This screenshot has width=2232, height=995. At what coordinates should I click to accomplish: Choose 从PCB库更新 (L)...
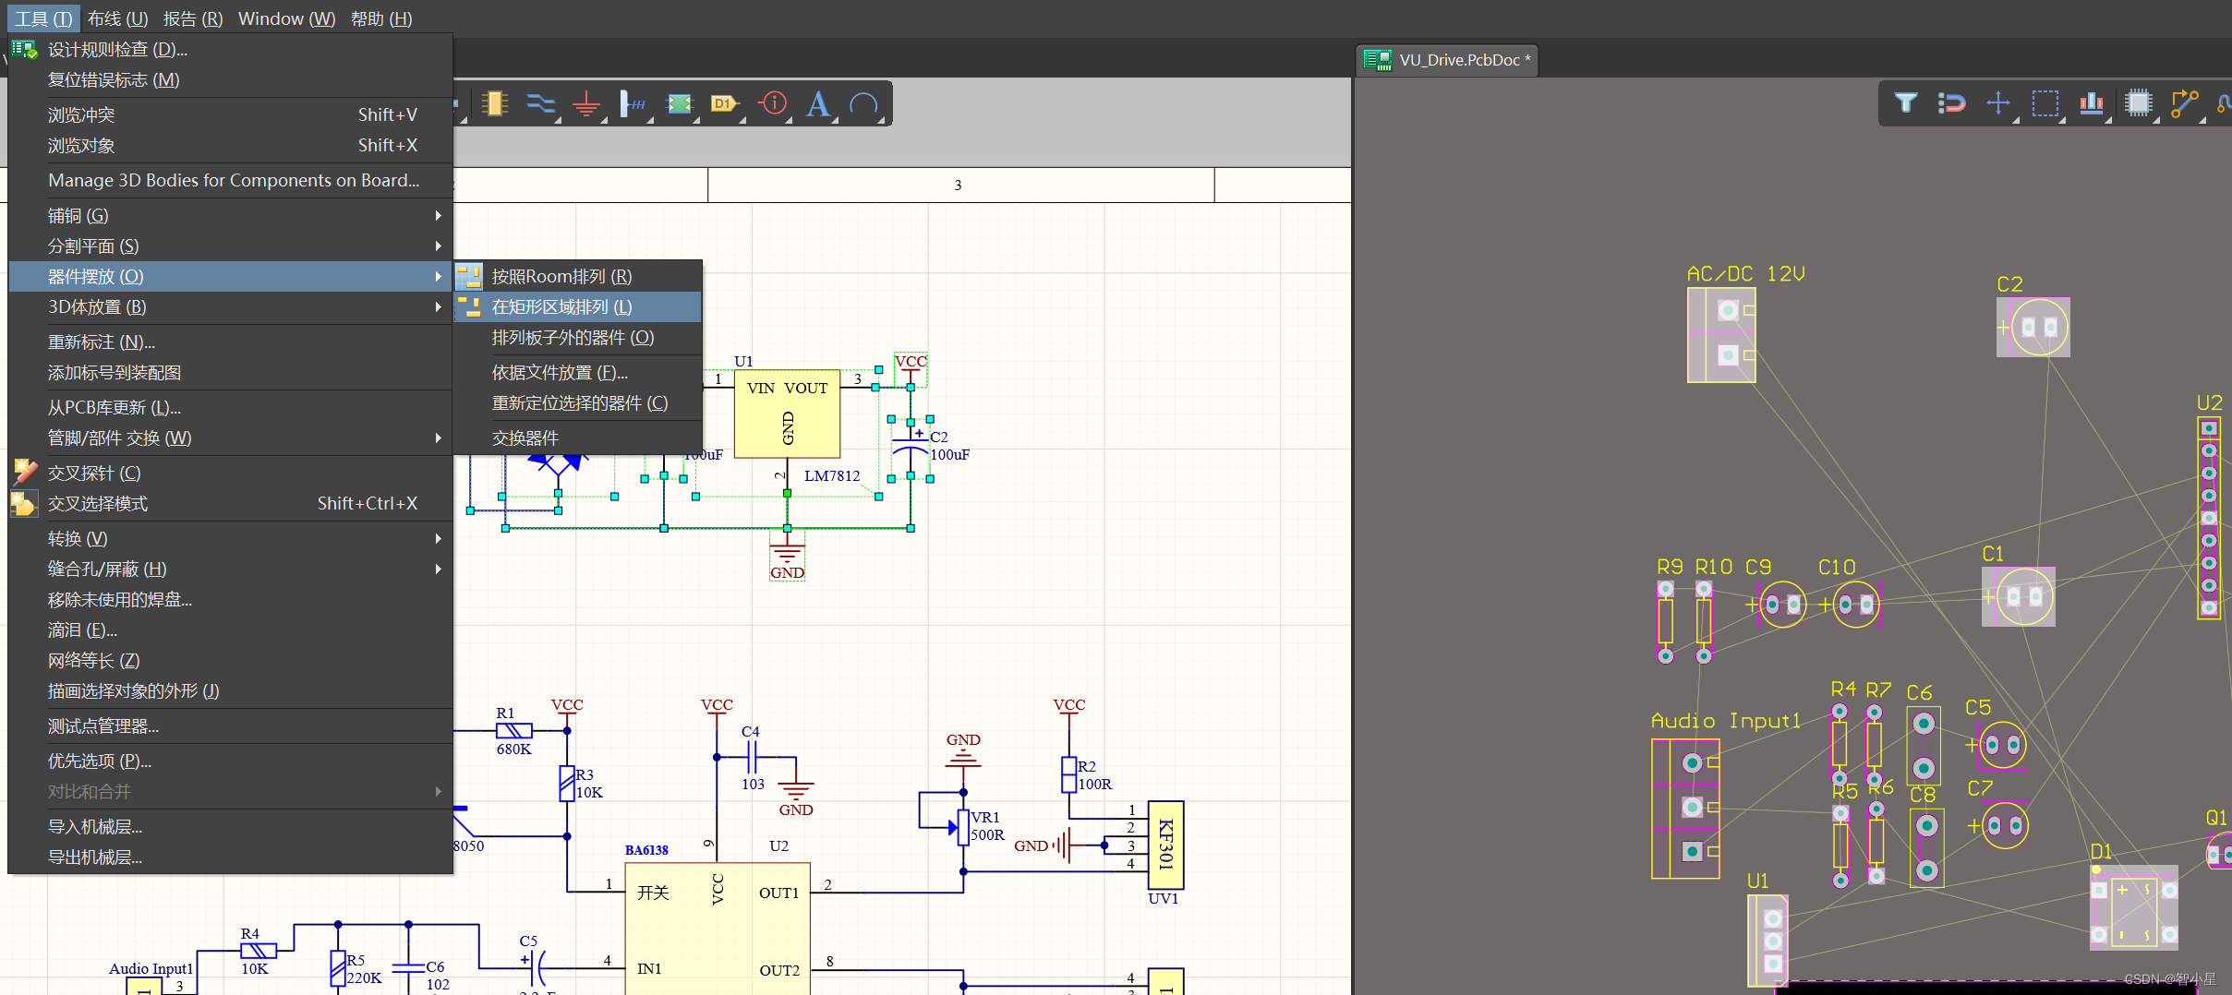231,407
